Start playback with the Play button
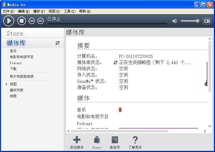 8,21
